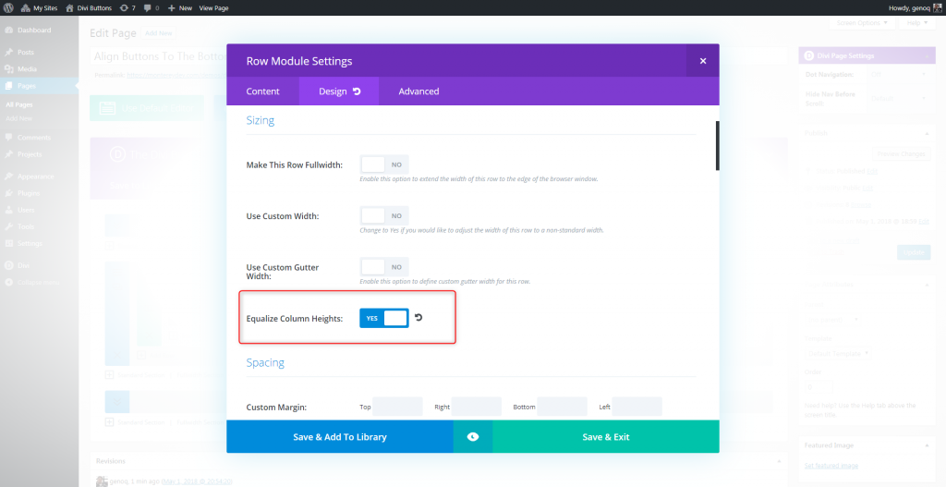Click the Custom Margin Top field
The height and width of the screenshot is (487, 946).
coord(397,407)
